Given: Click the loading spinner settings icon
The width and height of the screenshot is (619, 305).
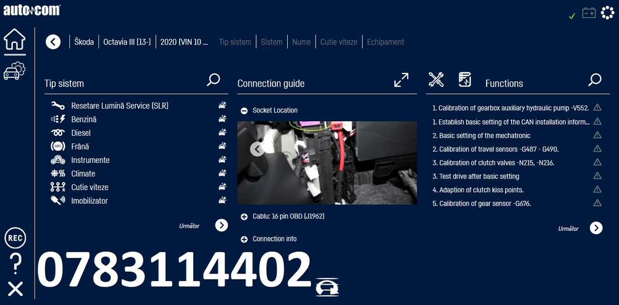Looking at the screenshot, I should (x=608, y=12).
